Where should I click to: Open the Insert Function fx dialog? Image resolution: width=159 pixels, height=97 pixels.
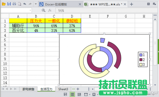pyautogui.click(x=50, y=10)
